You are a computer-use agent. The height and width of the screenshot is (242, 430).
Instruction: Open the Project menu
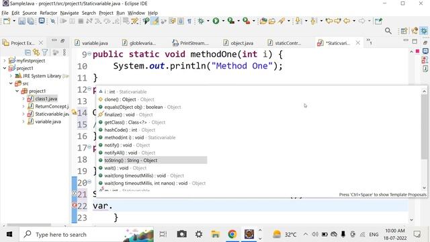click(106, 13)
